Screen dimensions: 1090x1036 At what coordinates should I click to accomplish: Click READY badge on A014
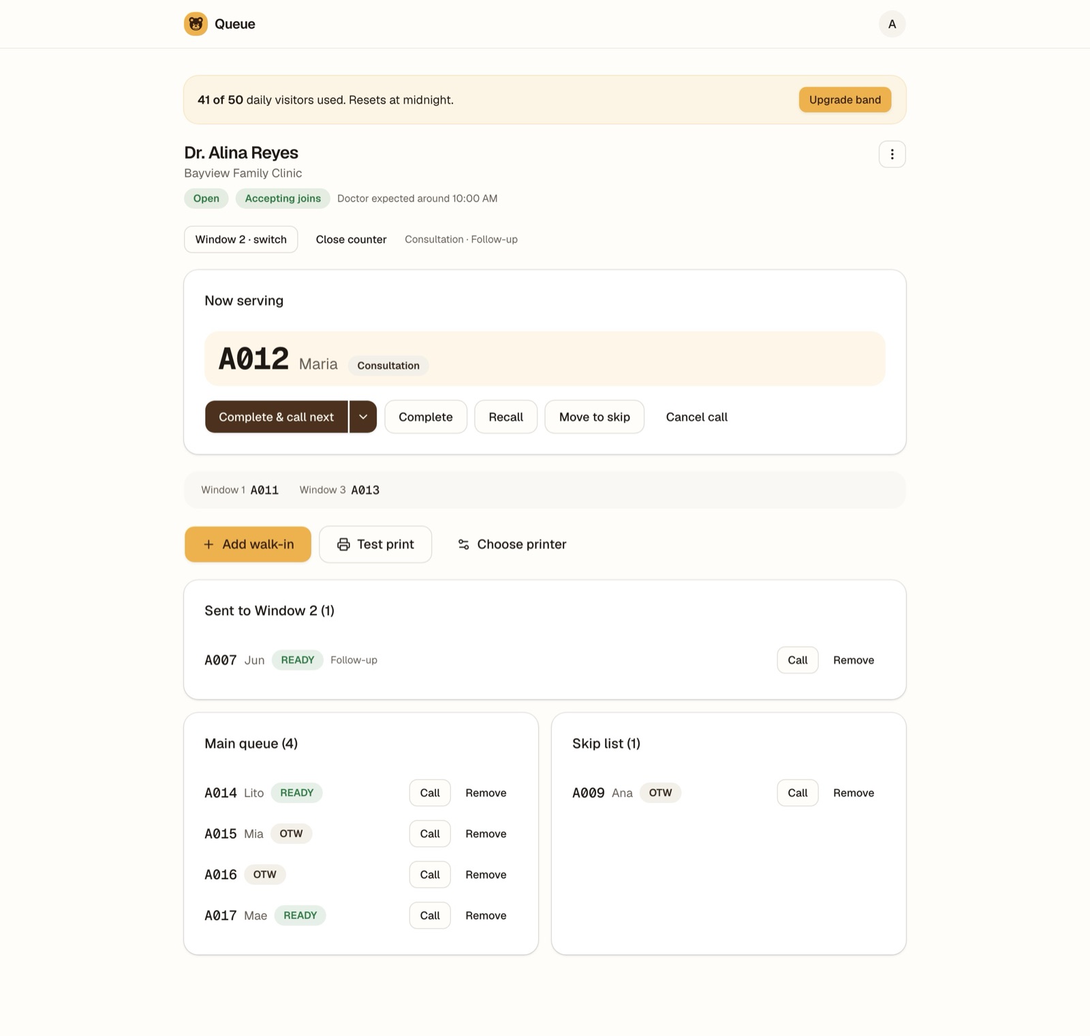(x=297, y=793)
